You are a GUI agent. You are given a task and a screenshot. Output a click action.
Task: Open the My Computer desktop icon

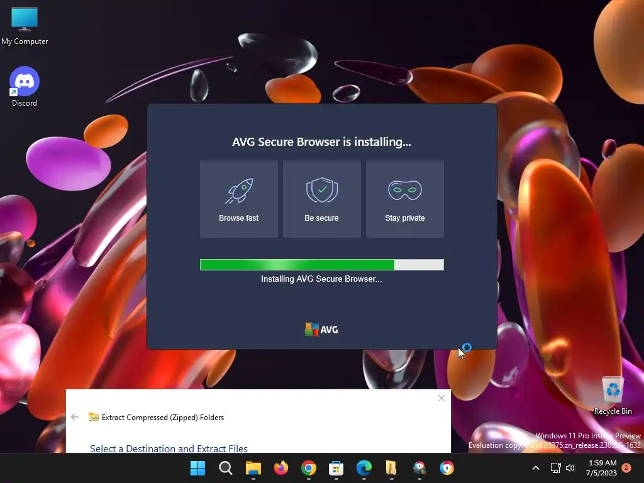pyautogui.click(x=25, y=26)
